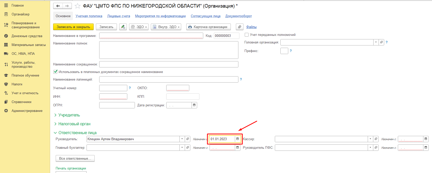Screen dimensions: 432x173
Task: Open Печать организации link
Action: point(71,168)
